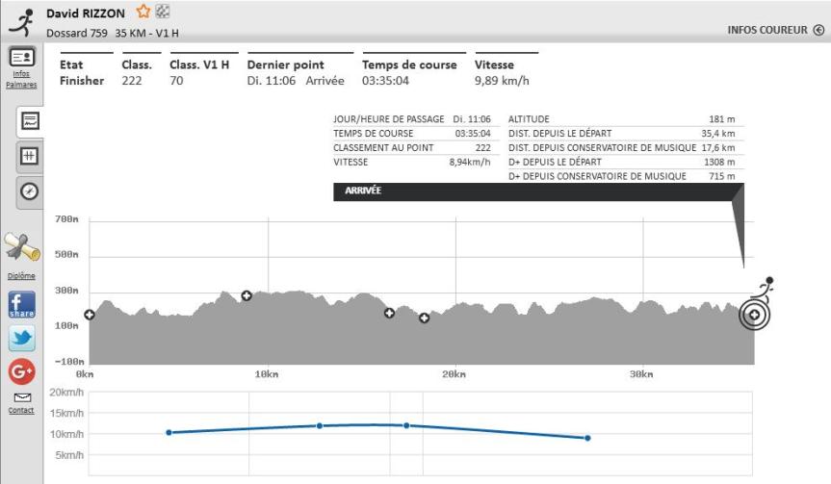831x484 pixels.
Task: Click the finish target marker on the profile
Action: click(754, 315)
